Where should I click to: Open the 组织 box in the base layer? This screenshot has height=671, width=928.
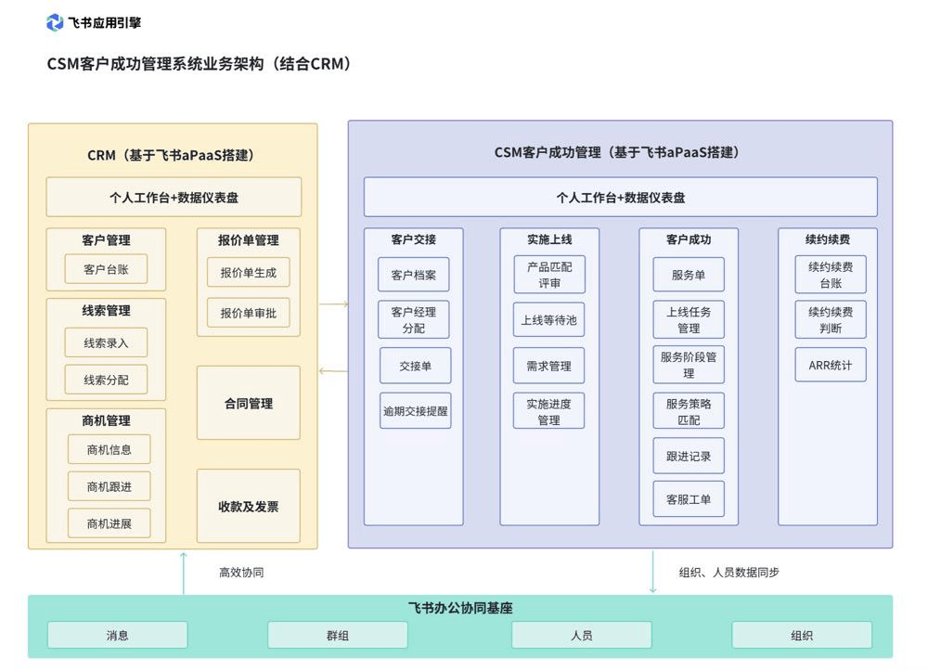pos(802,635)
